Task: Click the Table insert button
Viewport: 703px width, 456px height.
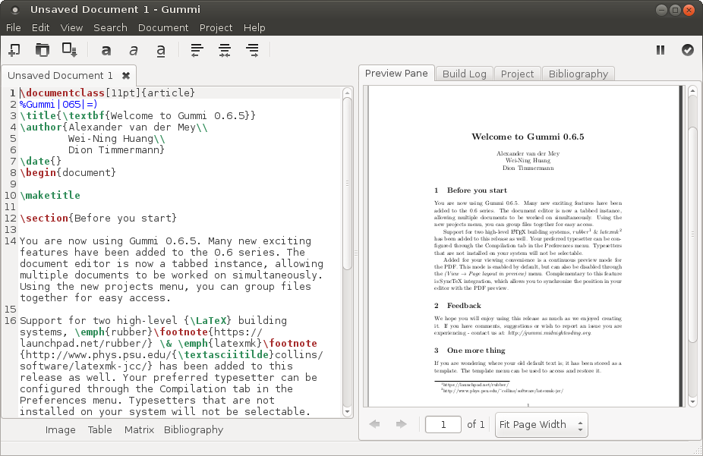Action: (99, 430)
